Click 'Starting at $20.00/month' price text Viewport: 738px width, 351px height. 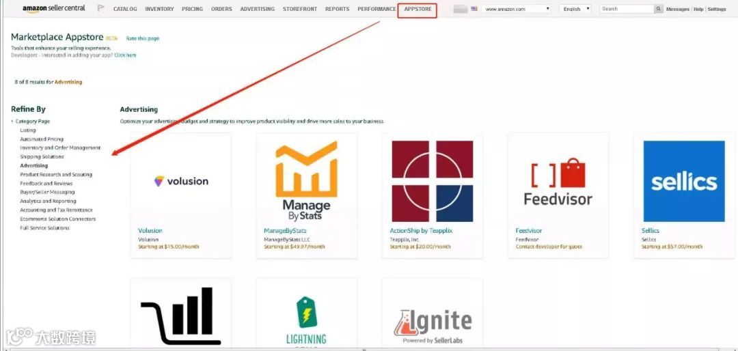tap(420, 247)
